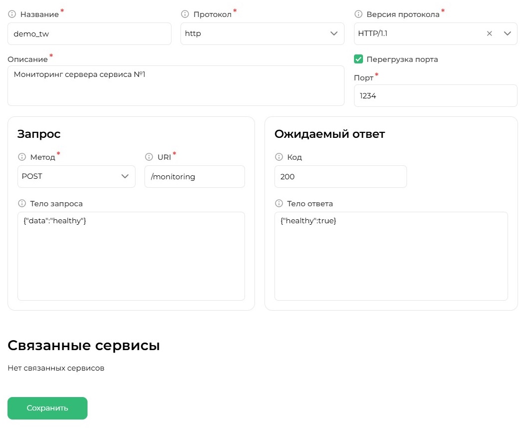
Task: Click the info icon next to Код
Action: pyautogui.click(x=279, y=157)
